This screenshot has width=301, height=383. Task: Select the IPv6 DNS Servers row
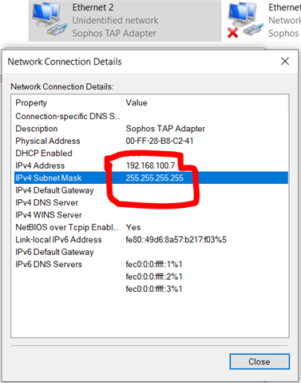pyautogui.click(x=151, y=264)
